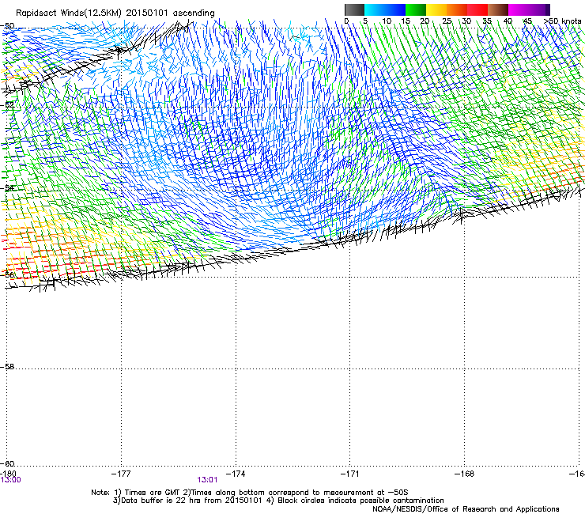The height and width of the screenshot is (514, 585).
Task: Click the -168 longitude axis label
Action: pos(465,474)
